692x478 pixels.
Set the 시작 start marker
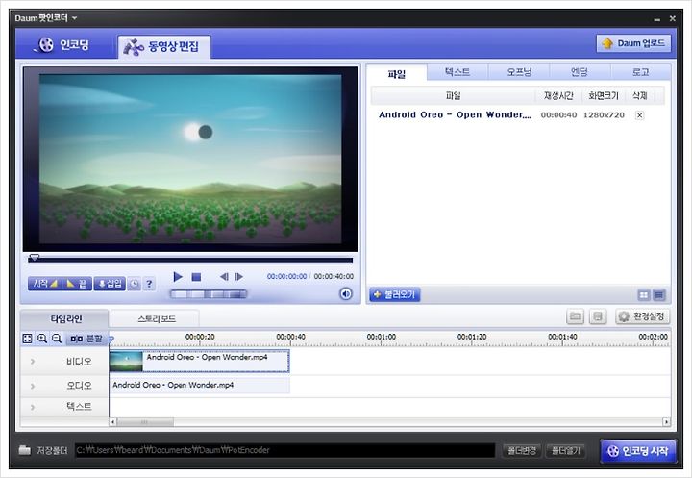45,283
